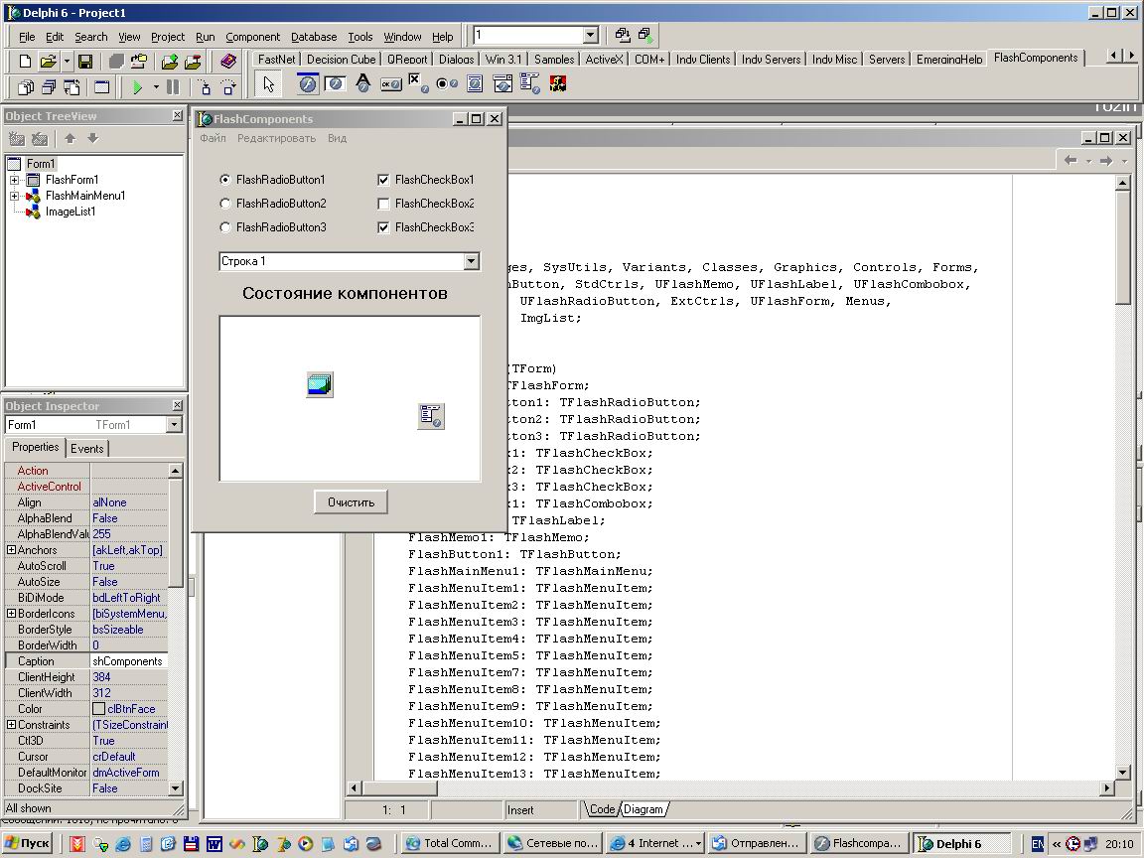Click the Step Over debug icon
The height and width of the screenshot is (858, 1144).
pos(228,87)
